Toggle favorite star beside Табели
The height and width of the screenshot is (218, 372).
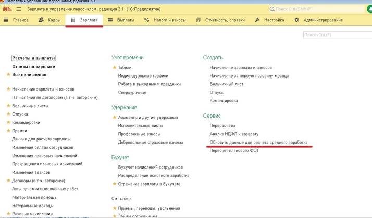coord(115,68)
